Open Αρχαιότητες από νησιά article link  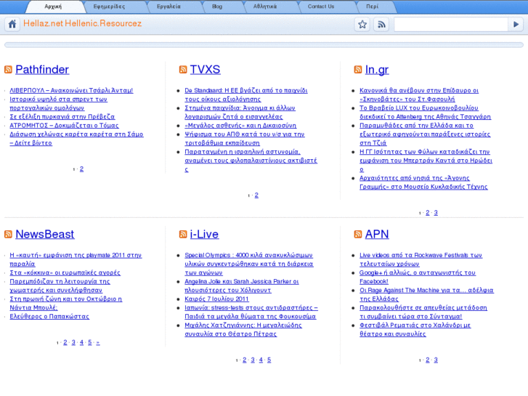pyautogui.click(x=423, y=182)
